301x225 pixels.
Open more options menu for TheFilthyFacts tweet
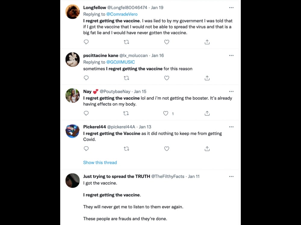click(x=231, y=176)
